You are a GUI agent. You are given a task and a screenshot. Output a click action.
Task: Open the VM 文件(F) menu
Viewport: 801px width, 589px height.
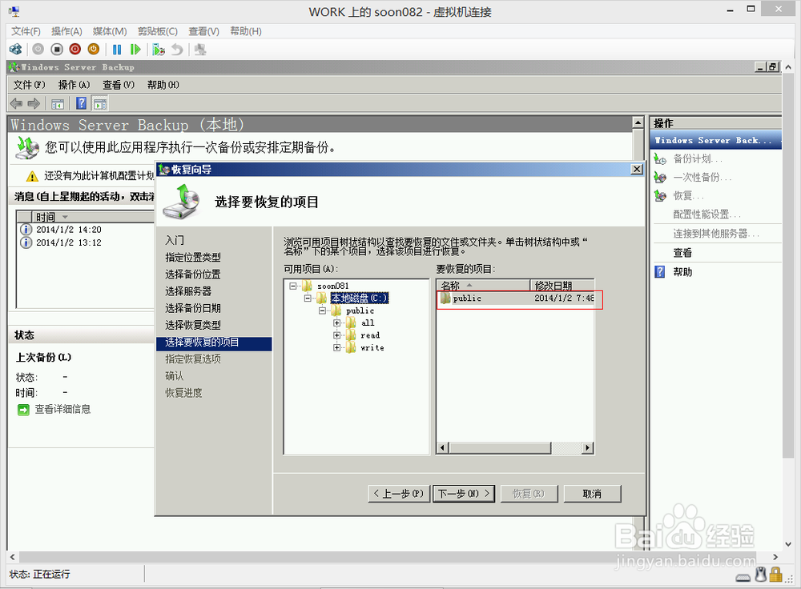pos(26,31)
